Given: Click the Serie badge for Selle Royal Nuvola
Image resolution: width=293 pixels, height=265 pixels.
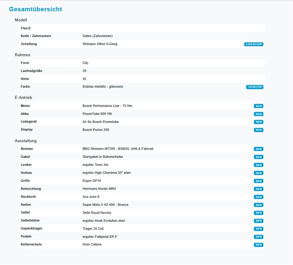Looking at the screenshot, I should [x=258, y=213].
